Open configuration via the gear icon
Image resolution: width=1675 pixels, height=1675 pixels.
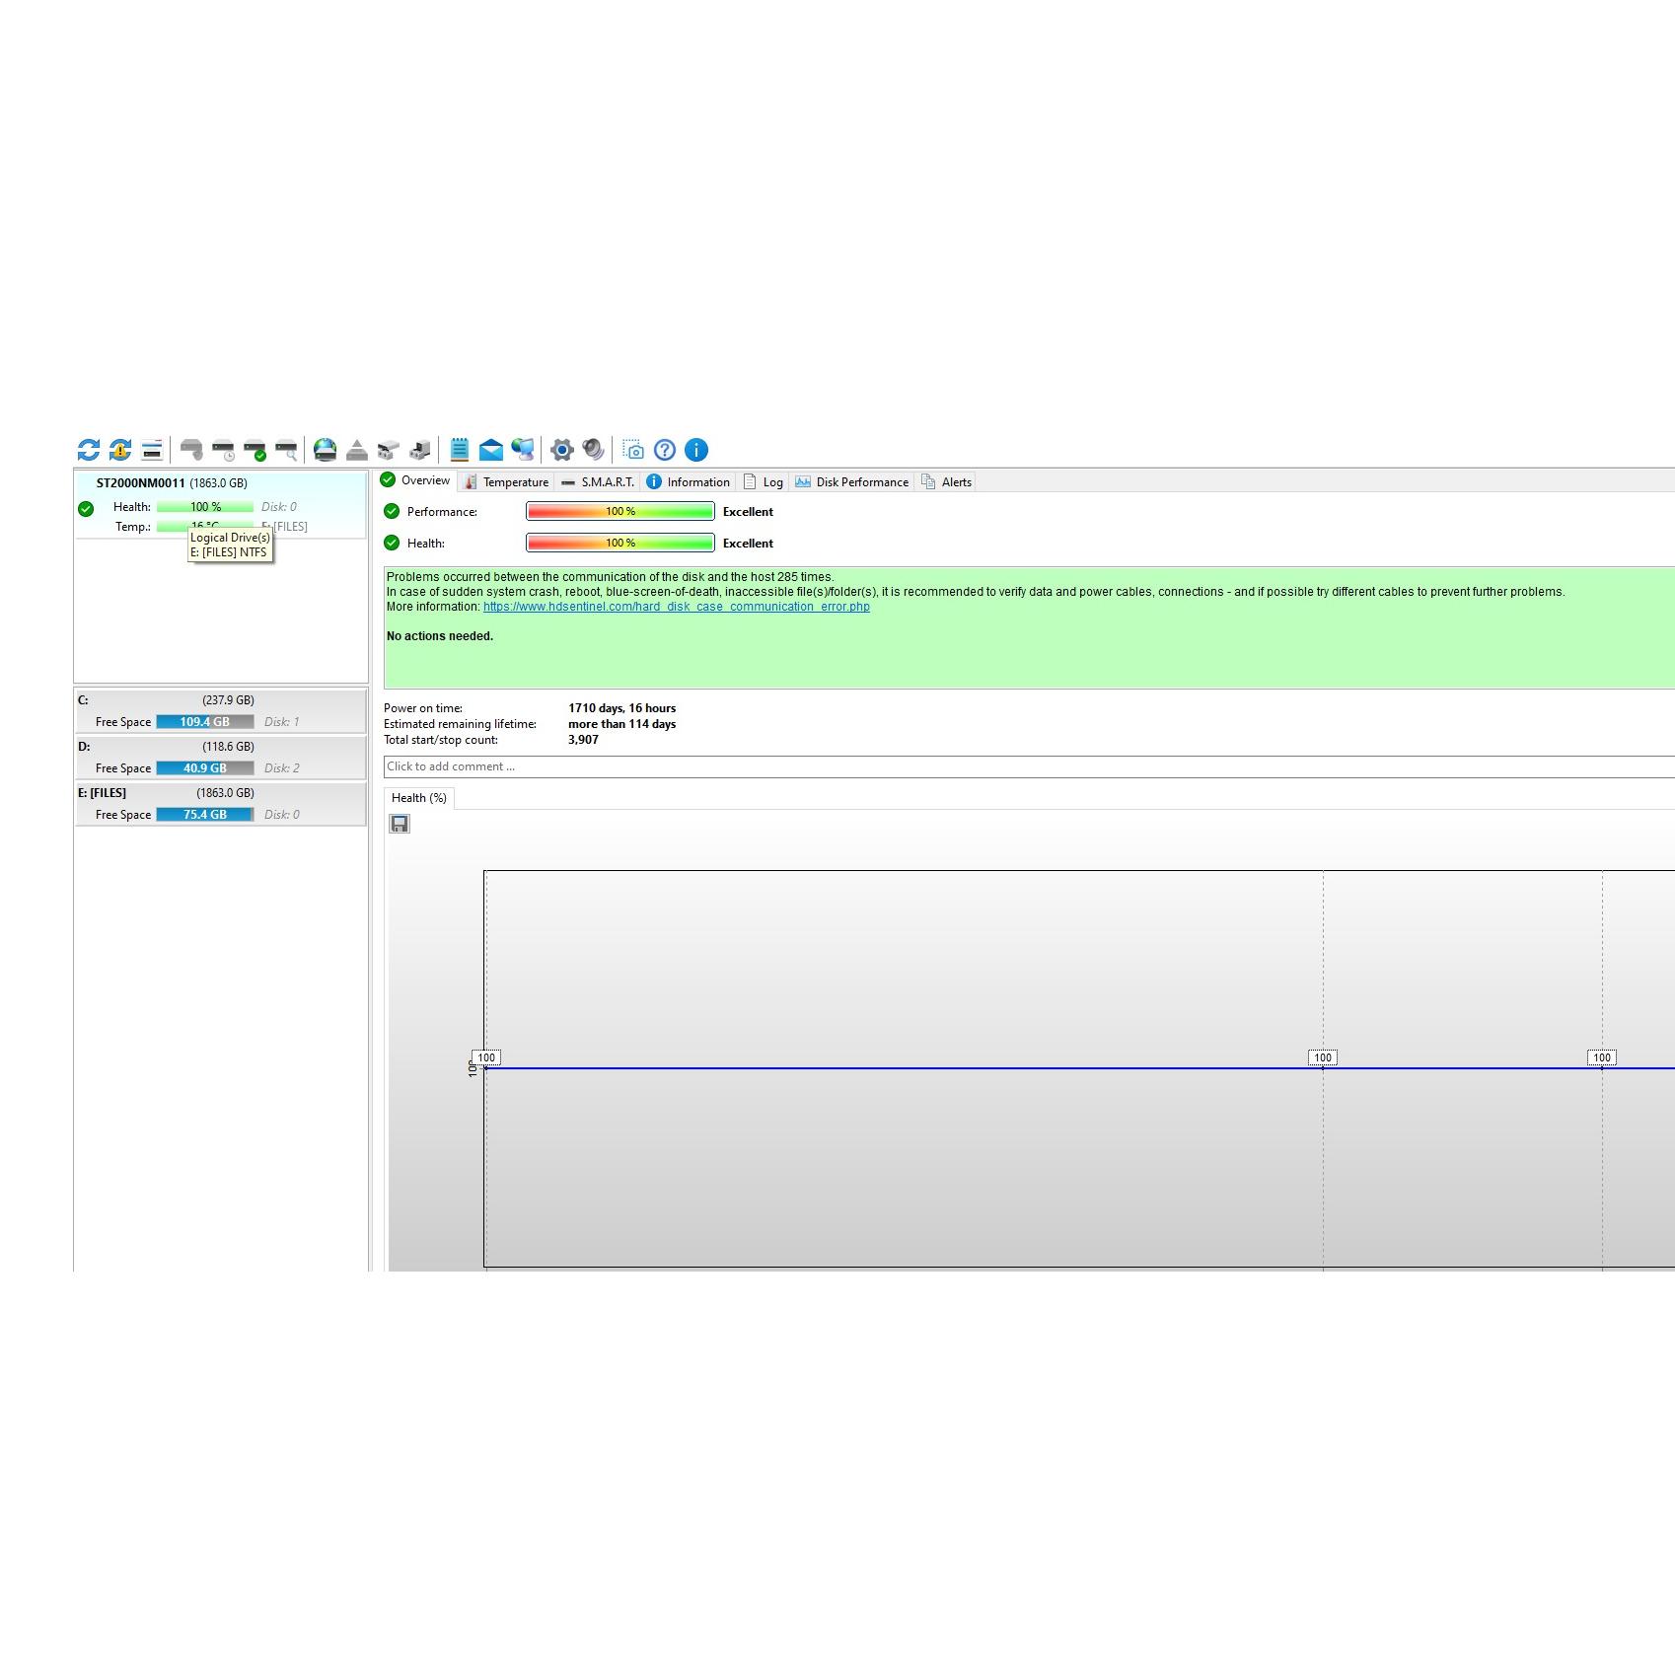(562, 450)
